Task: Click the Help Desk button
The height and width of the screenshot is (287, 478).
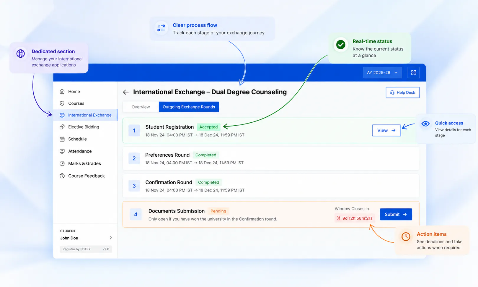Action: click(402, 93)
